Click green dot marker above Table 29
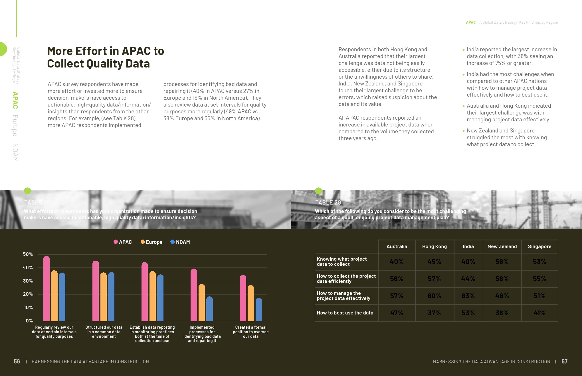 point(318,191)
